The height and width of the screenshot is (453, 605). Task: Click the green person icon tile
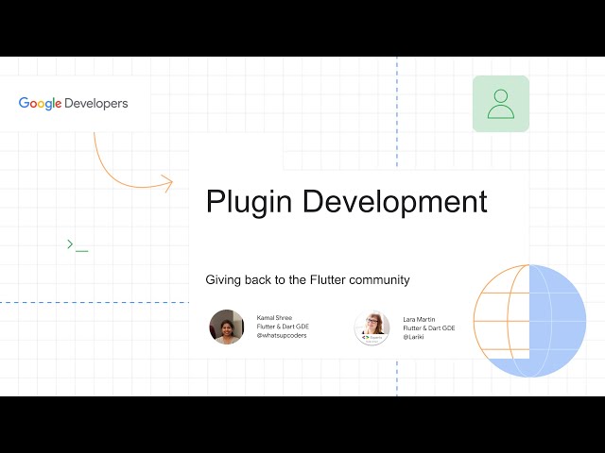501,104
